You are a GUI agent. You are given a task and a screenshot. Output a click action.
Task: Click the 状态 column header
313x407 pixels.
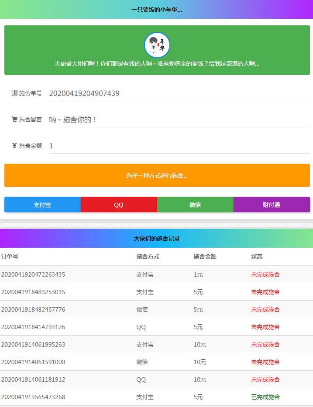[257, 256]
